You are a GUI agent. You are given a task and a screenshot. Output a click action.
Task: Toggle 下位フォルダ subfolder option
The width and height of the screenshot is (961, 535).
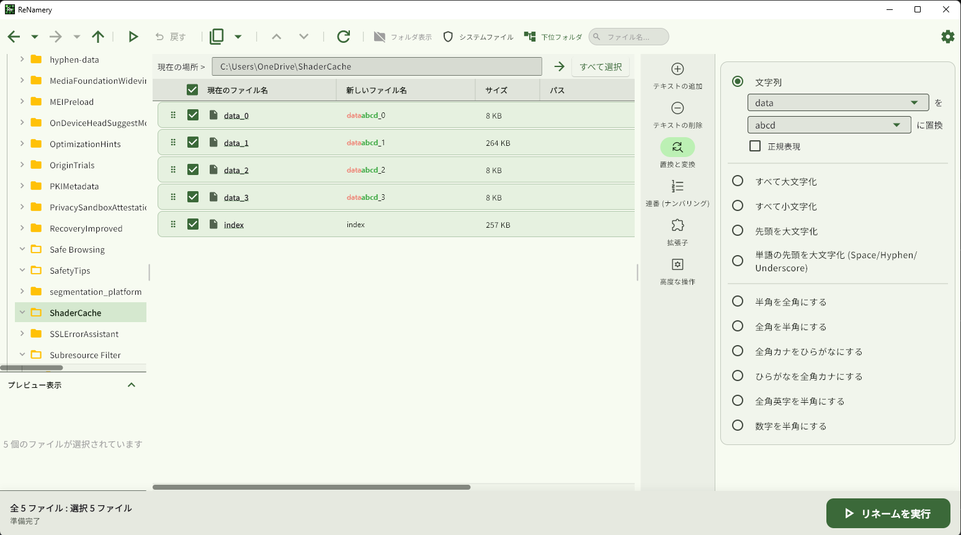coord(553,37)
